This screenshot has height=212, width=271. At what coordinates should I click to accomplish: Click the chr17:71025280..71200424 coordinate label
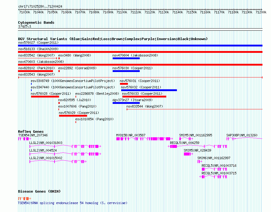coord(40,7)
